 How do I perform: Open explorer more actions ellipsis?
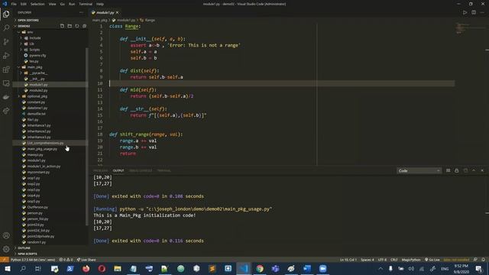point(82,12)
